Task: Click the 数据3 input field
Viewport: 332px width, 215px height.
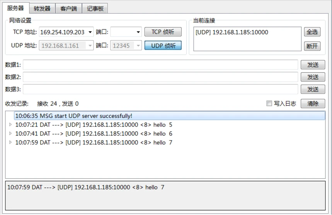Action: [x=160, y=89]
